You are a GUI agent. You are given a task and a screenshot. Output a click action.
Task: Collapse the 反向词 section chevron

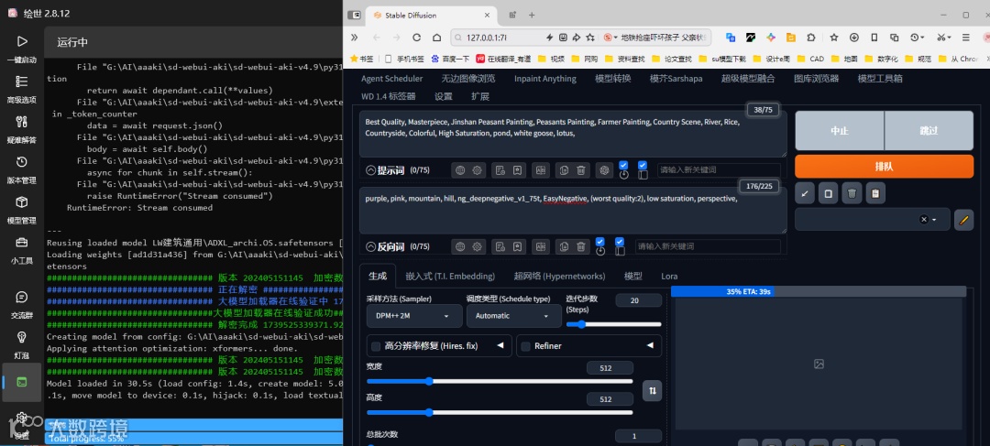tap(370, 246)
